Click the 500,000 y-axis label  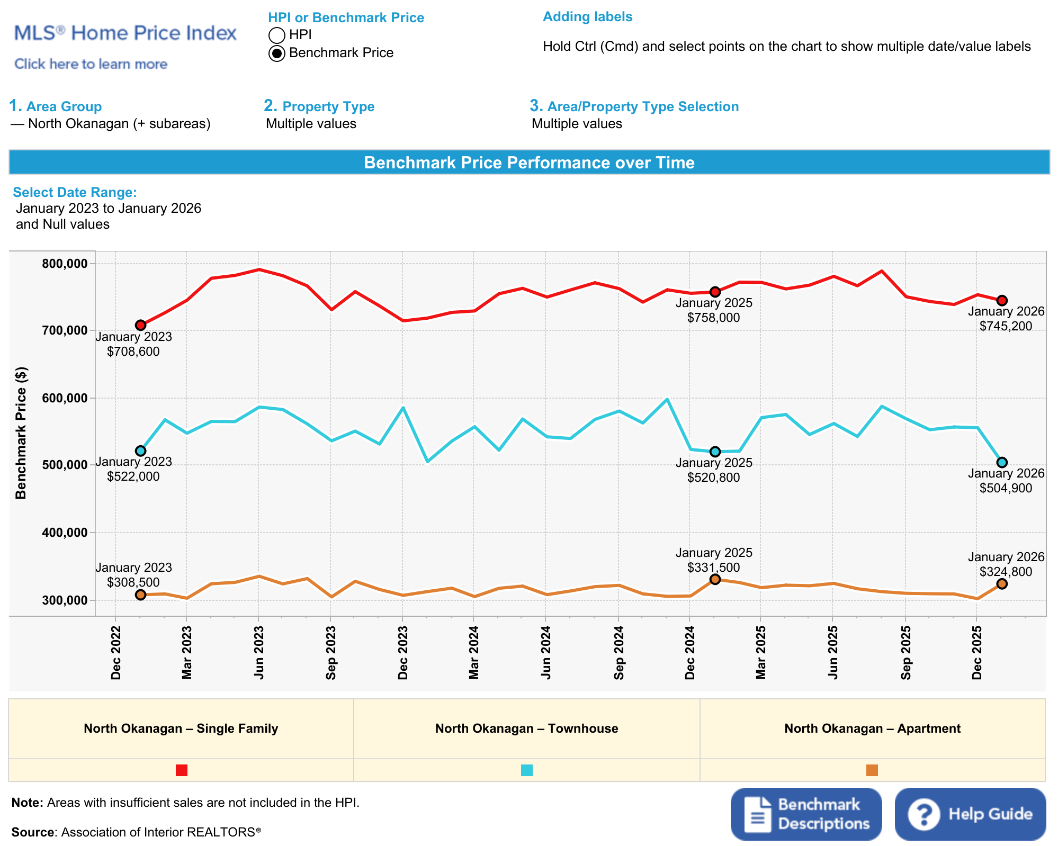(x=64, y=465)
